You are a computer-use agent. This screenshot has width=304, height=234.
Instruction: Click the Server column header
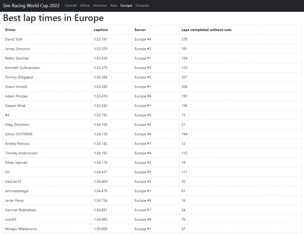coord(140,30)
